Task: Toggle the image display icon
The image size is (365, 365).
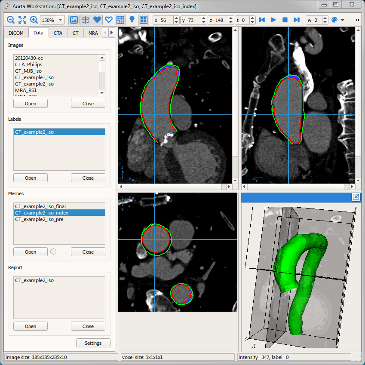Action: [x=74, y=20]
